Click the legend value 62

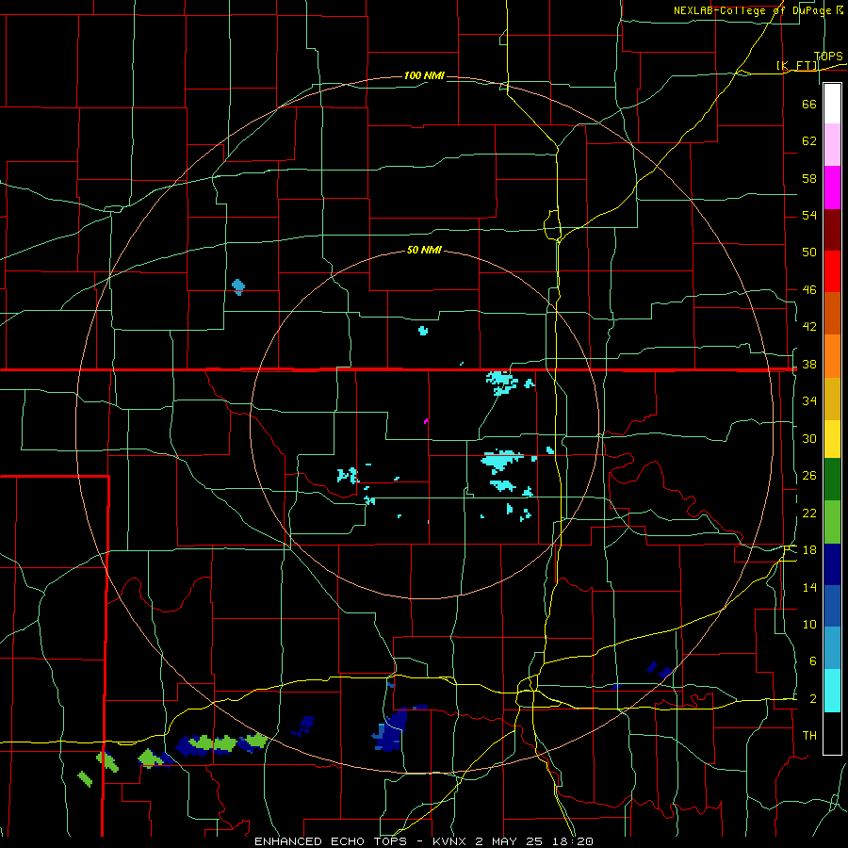point(809,141)
